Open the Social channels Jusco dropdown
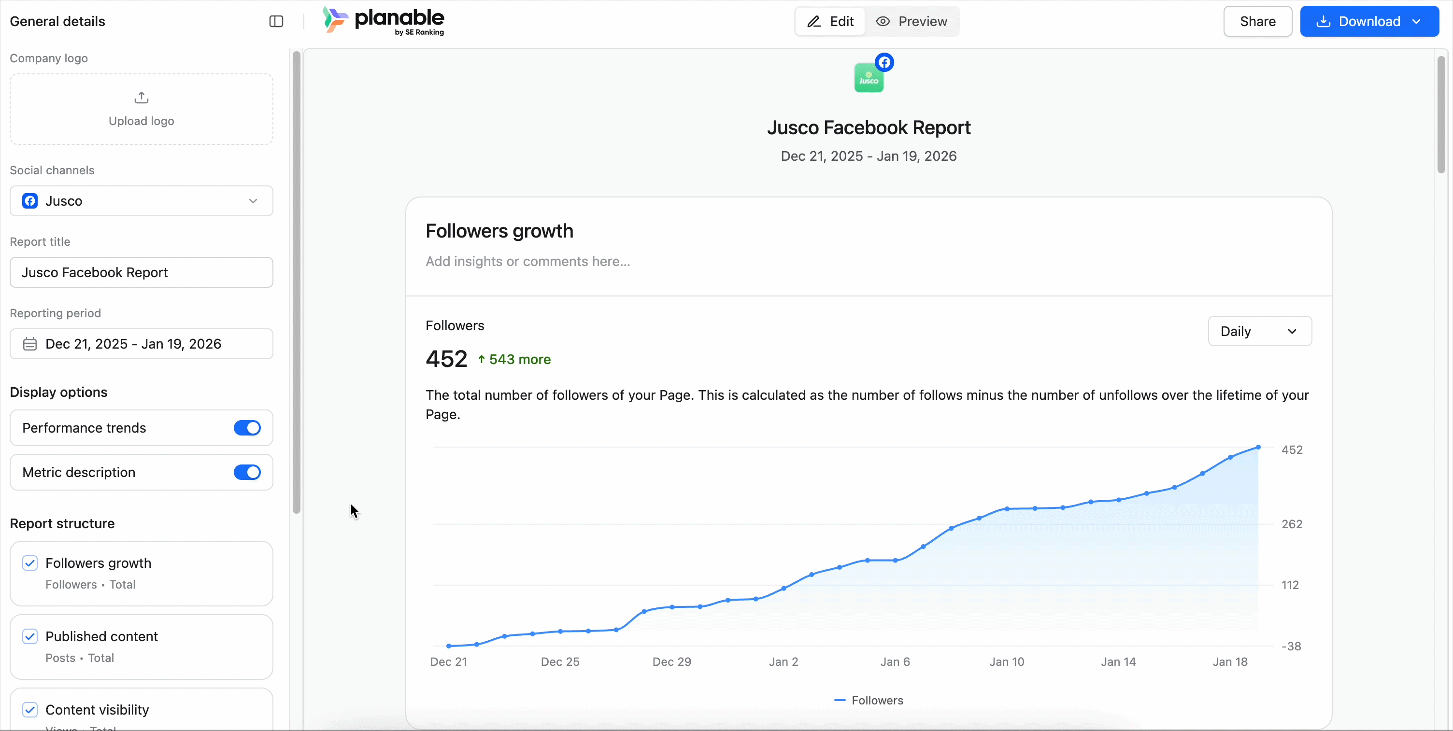 click(x=141, y=201)
